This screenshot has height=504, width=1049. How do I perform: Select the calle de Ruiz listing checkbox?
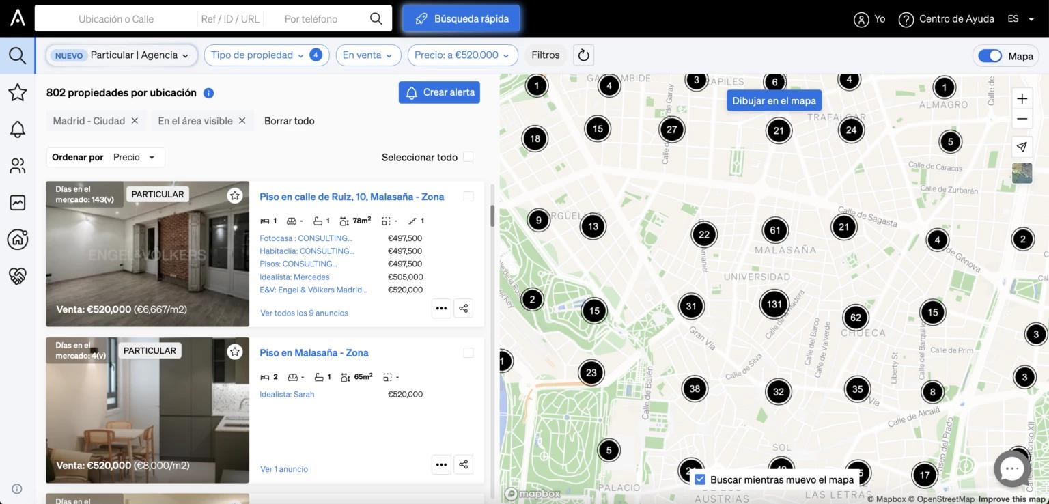coord(468,197)
